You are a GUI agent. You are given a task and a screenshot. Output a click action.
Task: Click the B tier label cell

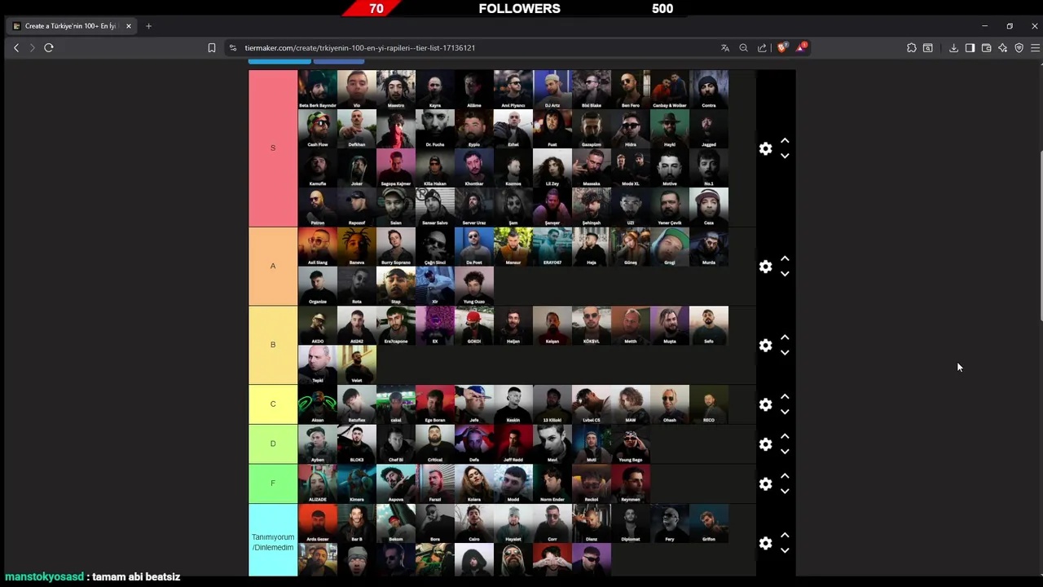click(273, 345)
